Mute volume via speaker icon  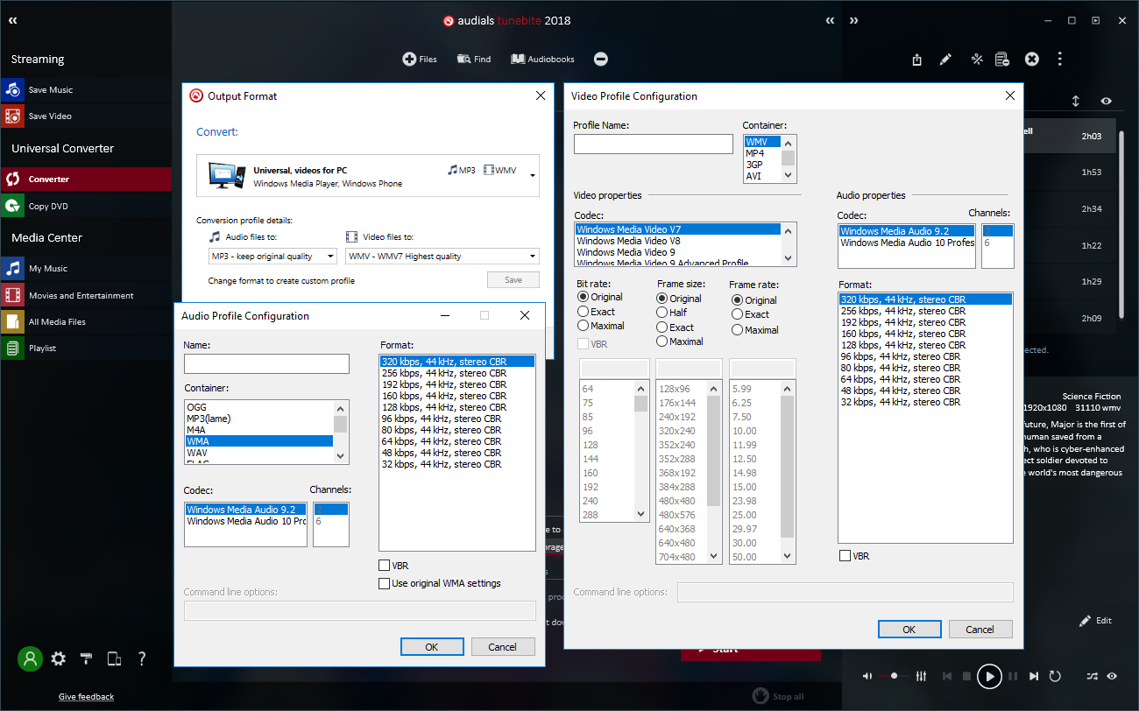click(867, 676)
